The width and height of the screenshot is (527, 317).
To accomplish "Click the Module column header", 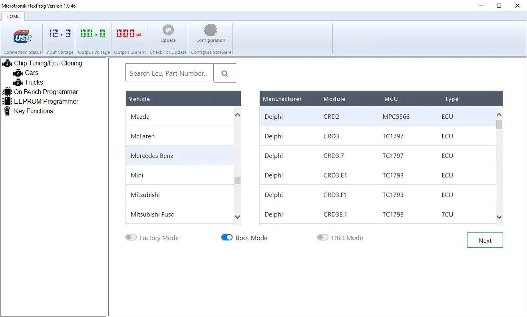I will [334, 99].
